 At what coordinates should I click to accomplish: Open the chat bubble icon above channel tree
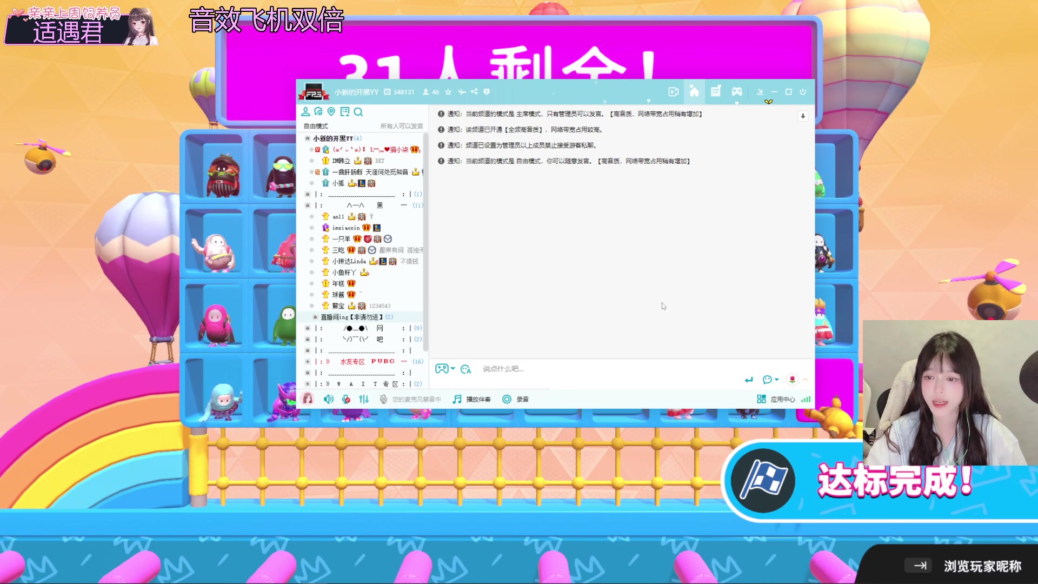pyautogui.click(x=318, y=111)
